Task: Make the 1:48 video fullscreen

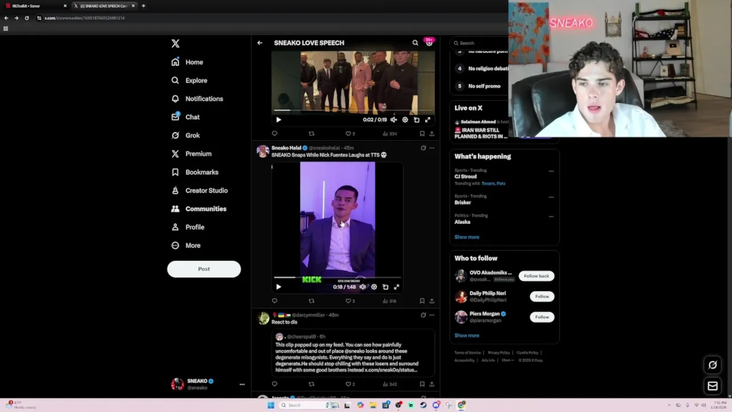Action: pos(396,287)
